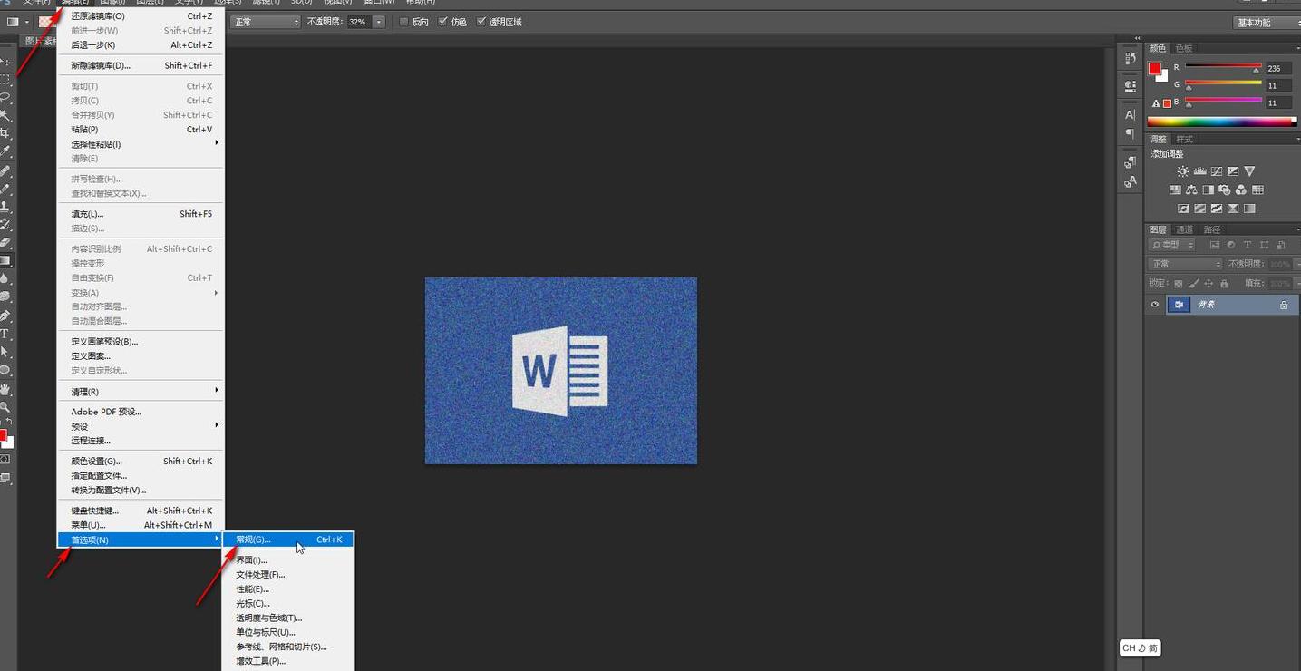Open the 基本功能 workspace dropdown
The image size is (1301, 671).
(1267, 22)
